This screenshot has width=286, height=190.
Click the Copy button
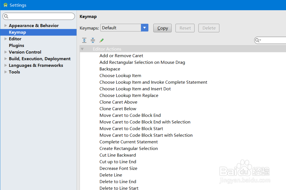162,28
